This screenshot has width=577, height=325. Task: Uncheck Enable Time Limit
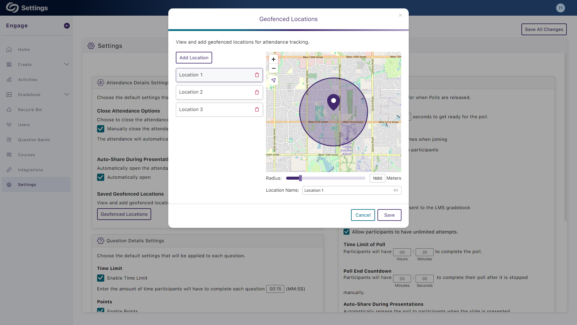[x=100, y=278]
